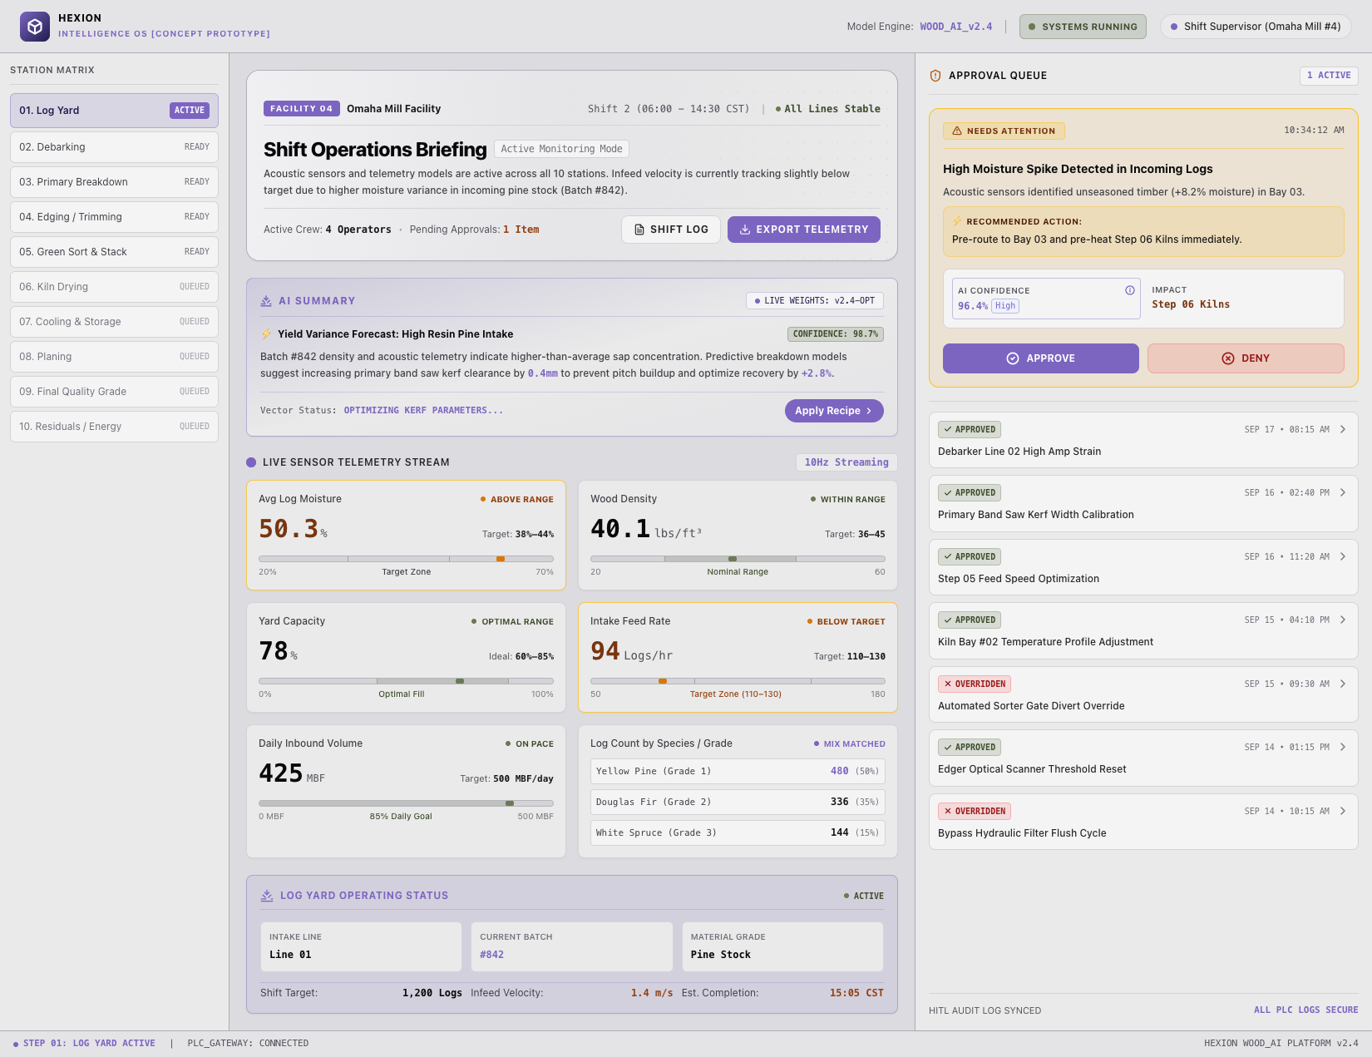Select station 03. Primary Breakdown

pos(114,182)
